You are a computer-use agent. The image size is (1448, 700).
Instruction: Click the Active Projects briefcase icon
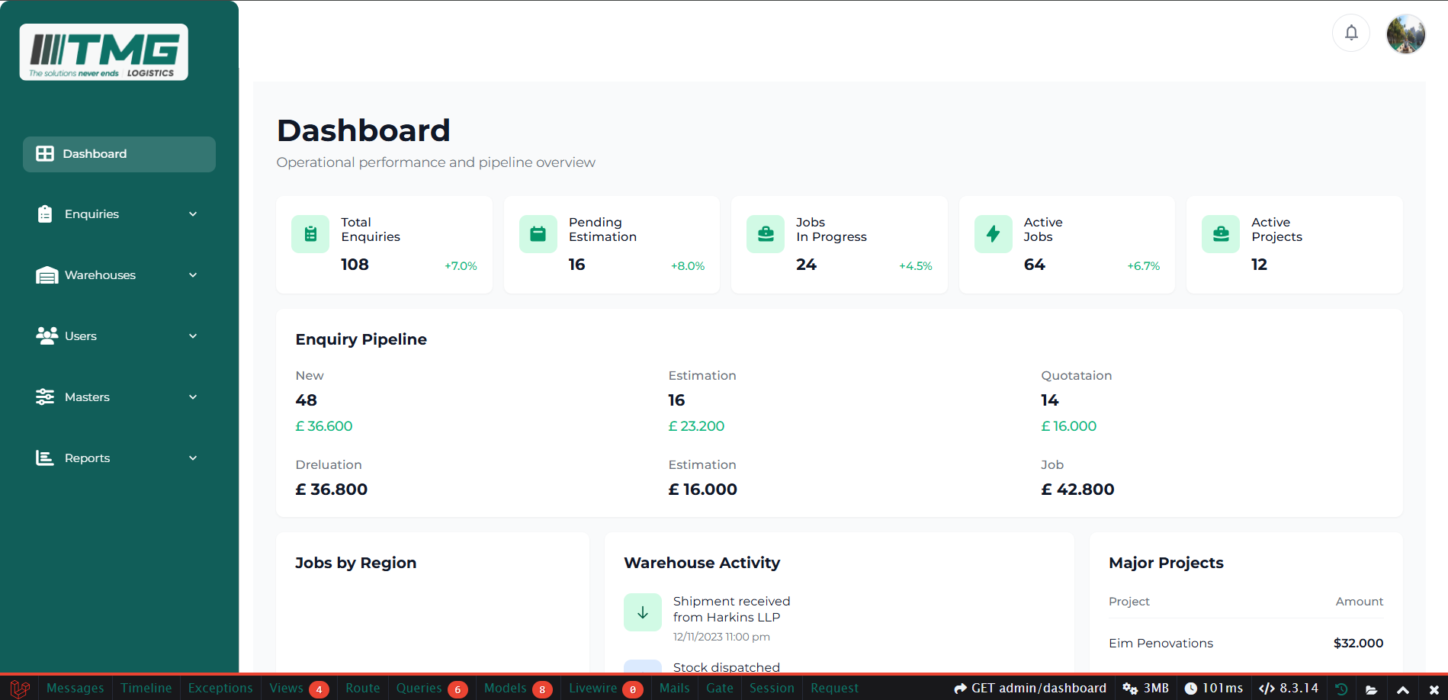coord(1220,234)
